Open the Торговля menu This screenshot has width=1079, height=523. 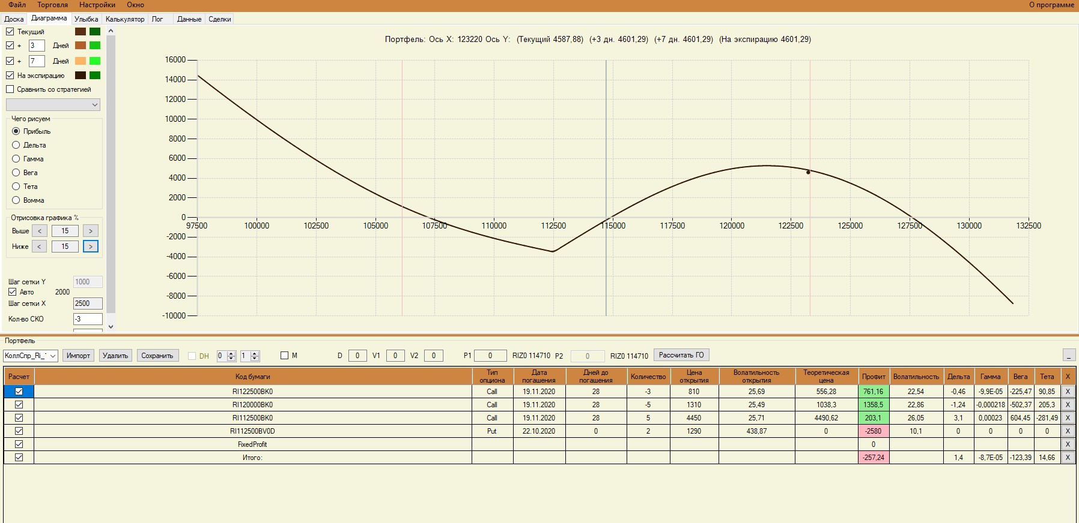(x=53, y=5)
